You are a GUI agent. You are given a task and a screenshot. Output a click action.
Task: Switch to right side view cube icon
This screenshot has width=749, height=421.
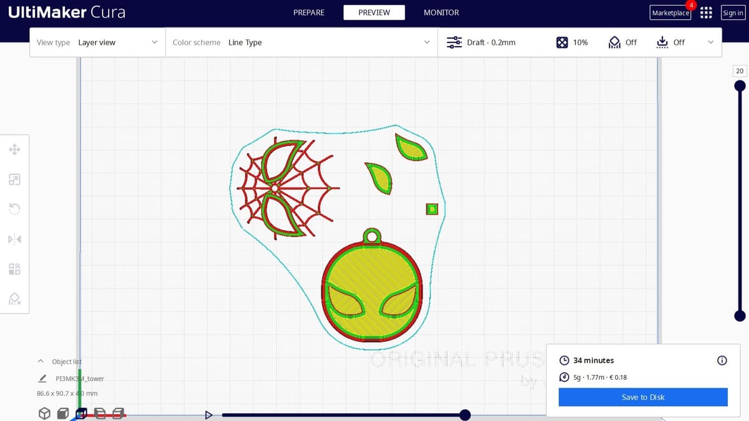coord(119,413)
